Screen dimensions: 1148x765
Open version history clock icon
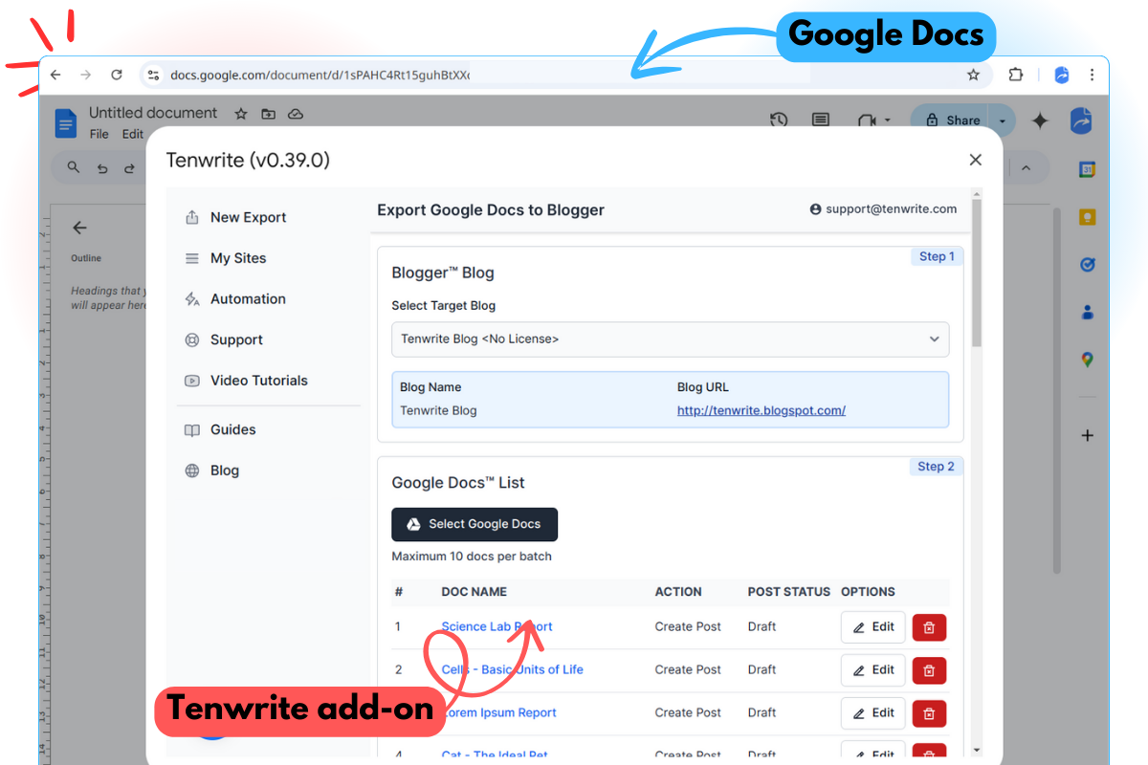[779, 120]
